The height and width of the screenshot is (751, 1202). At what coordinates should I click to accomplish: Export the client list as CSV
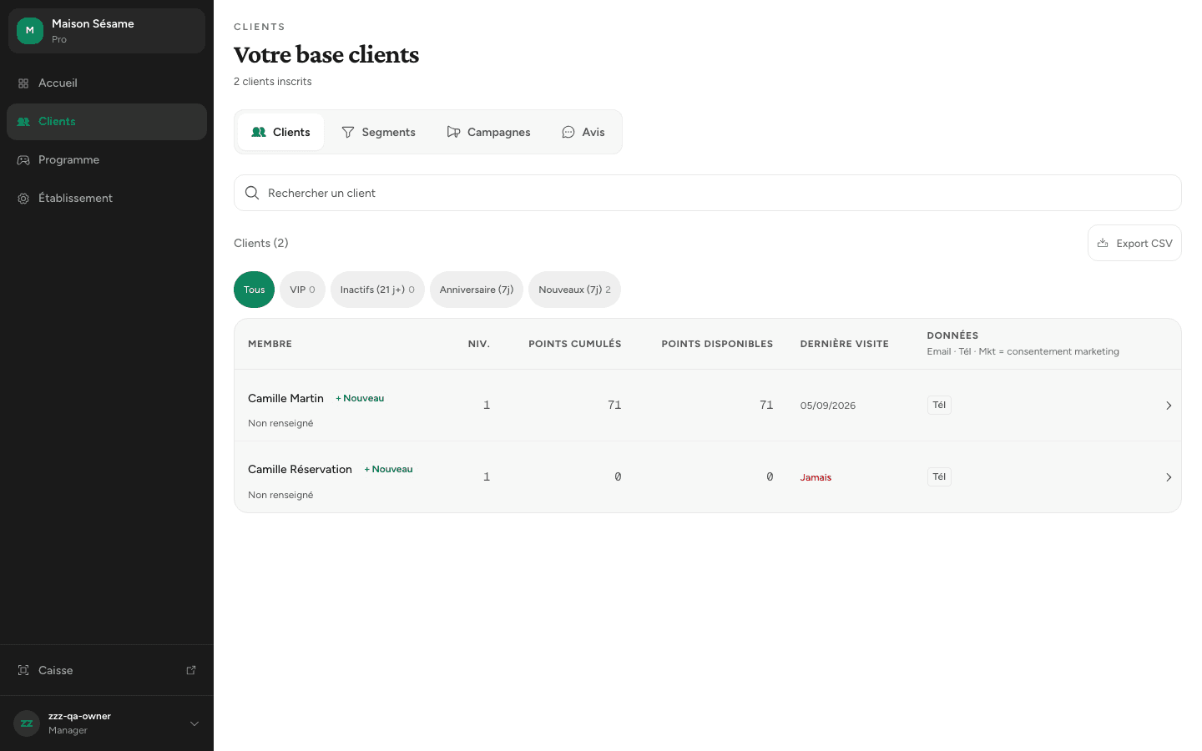coord(1134,243)
